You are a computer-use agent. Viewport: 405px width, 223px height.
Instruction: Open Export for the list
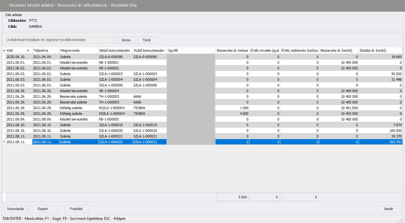click(x=43, y=209)
